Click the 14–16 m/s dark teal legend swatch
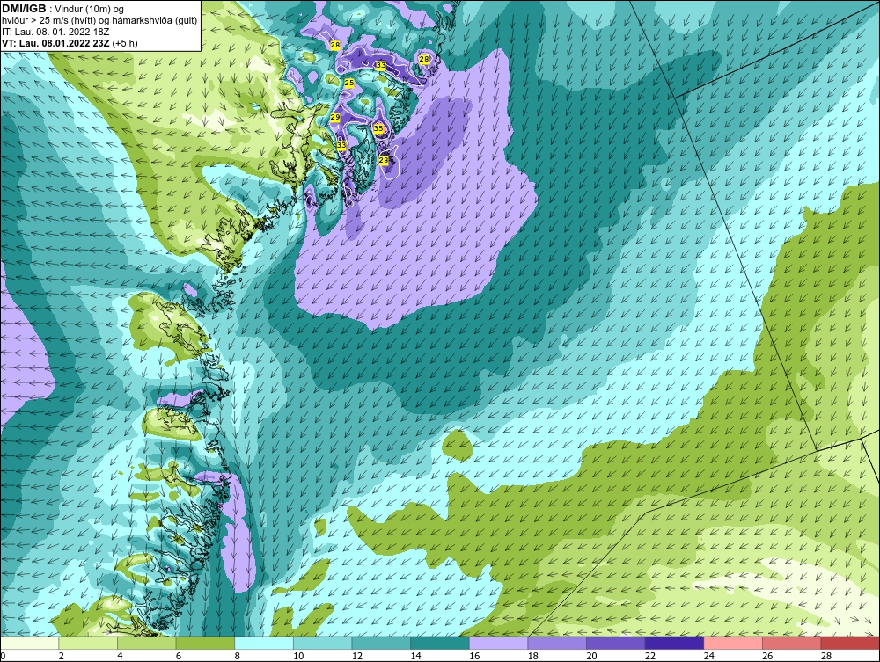Image resolution: width=880 pixels, height=662 pixels. pos(440,643)
